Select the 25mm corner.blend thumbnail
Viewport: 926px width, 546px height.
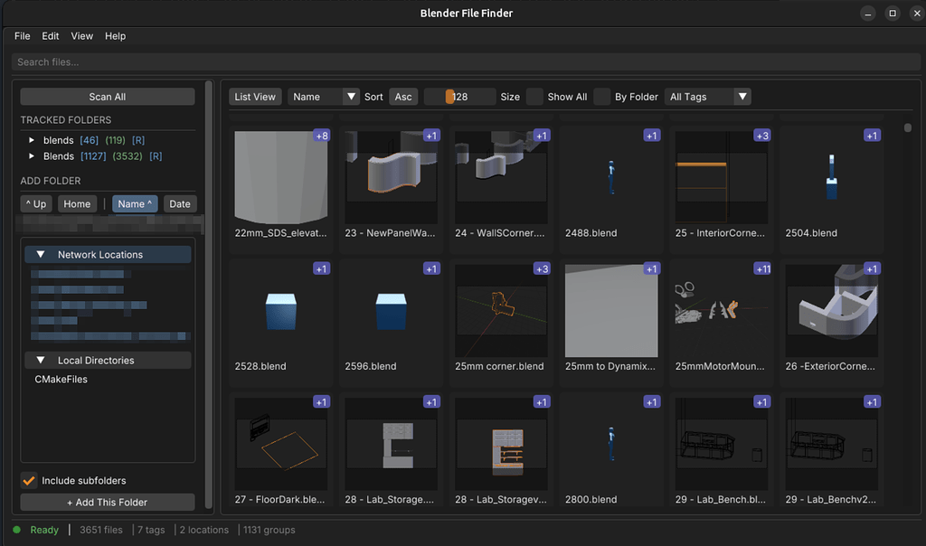[x=501, y=310]
